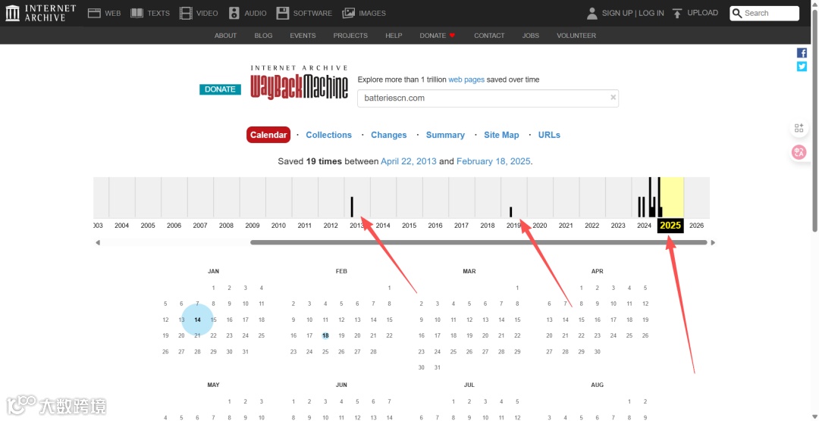Click the horizontal timeline scrollbar thumb
This screenshot has height=421, width=819.
point(479,242)
